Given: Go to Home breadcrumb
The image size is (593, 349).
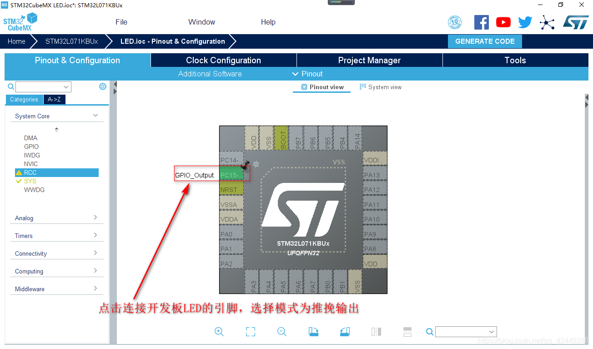Looking at the screenshot, I should (16, 41).
